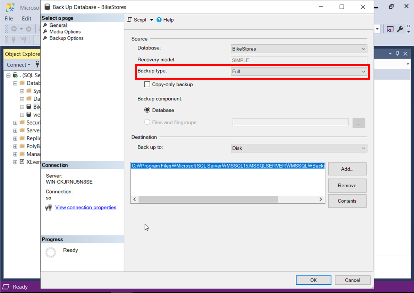Open the Edit menu in SSMS

pos(26,18)
